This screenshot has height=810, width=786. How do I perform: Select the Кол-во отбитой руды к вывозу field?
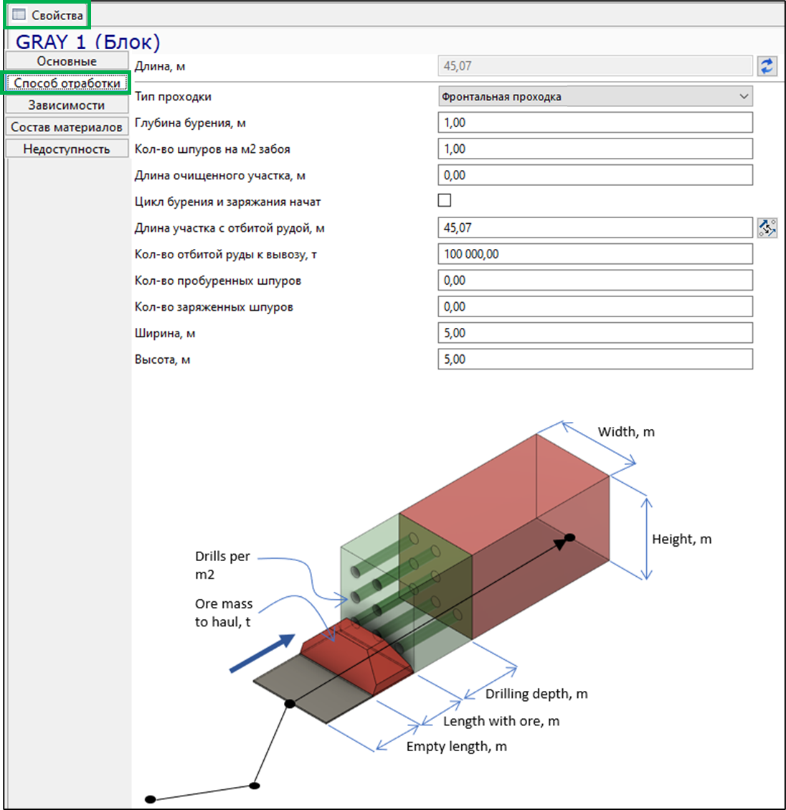click(x=595, y=254)
